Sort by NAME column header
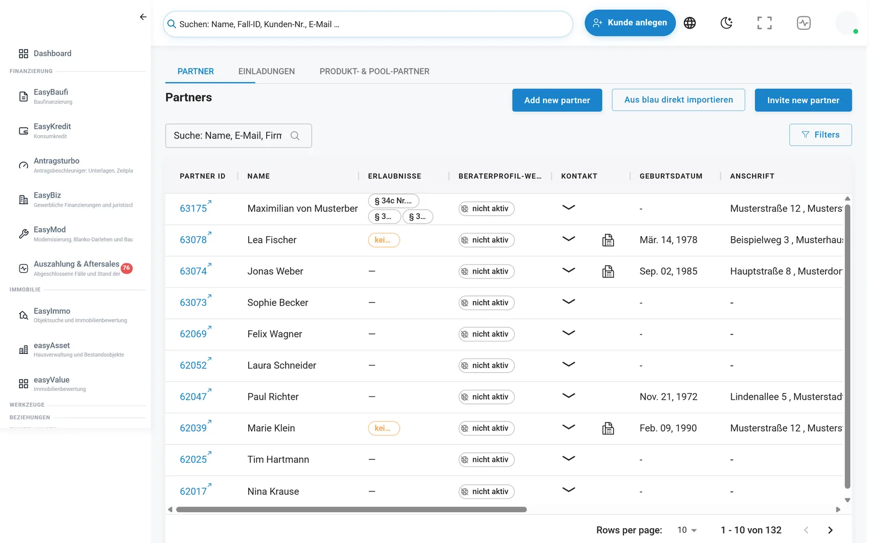Image resolution: width=869 pixels, height=543 pixels. click(259, 176)
